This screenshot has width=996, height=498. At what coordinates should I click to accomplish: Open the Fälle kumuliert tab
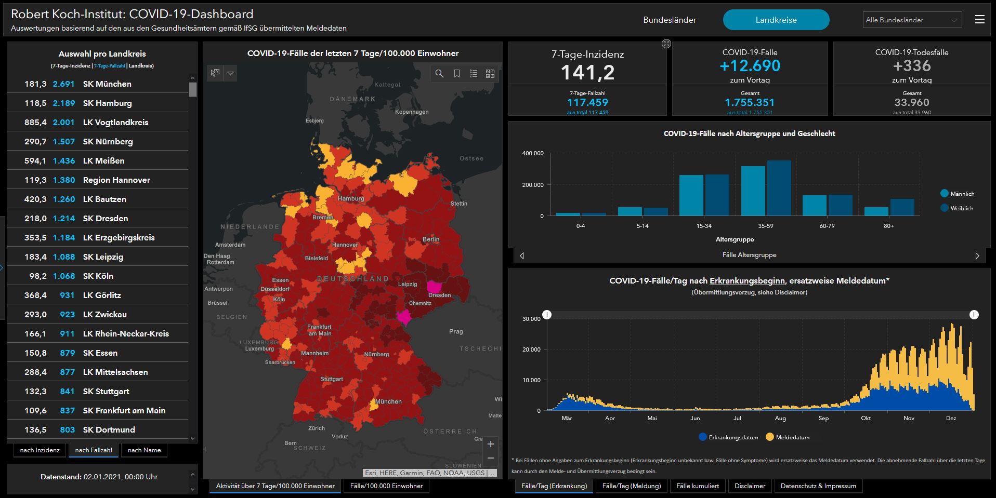(x=698, y=486)
